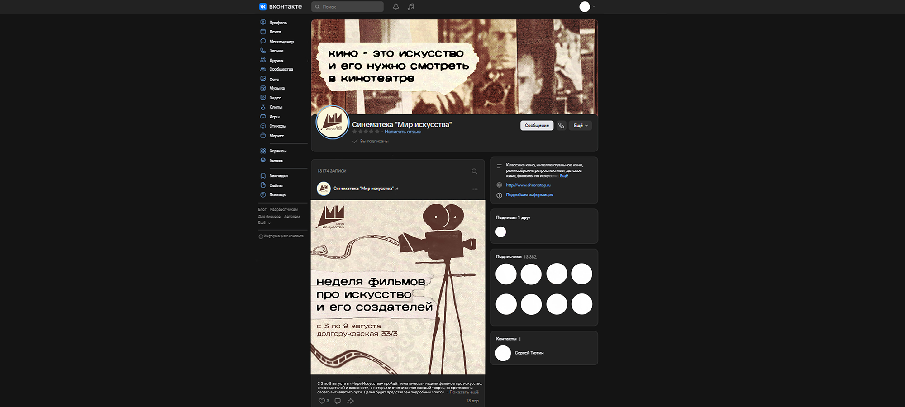Open Закладки bookmarks

(274, 176)
